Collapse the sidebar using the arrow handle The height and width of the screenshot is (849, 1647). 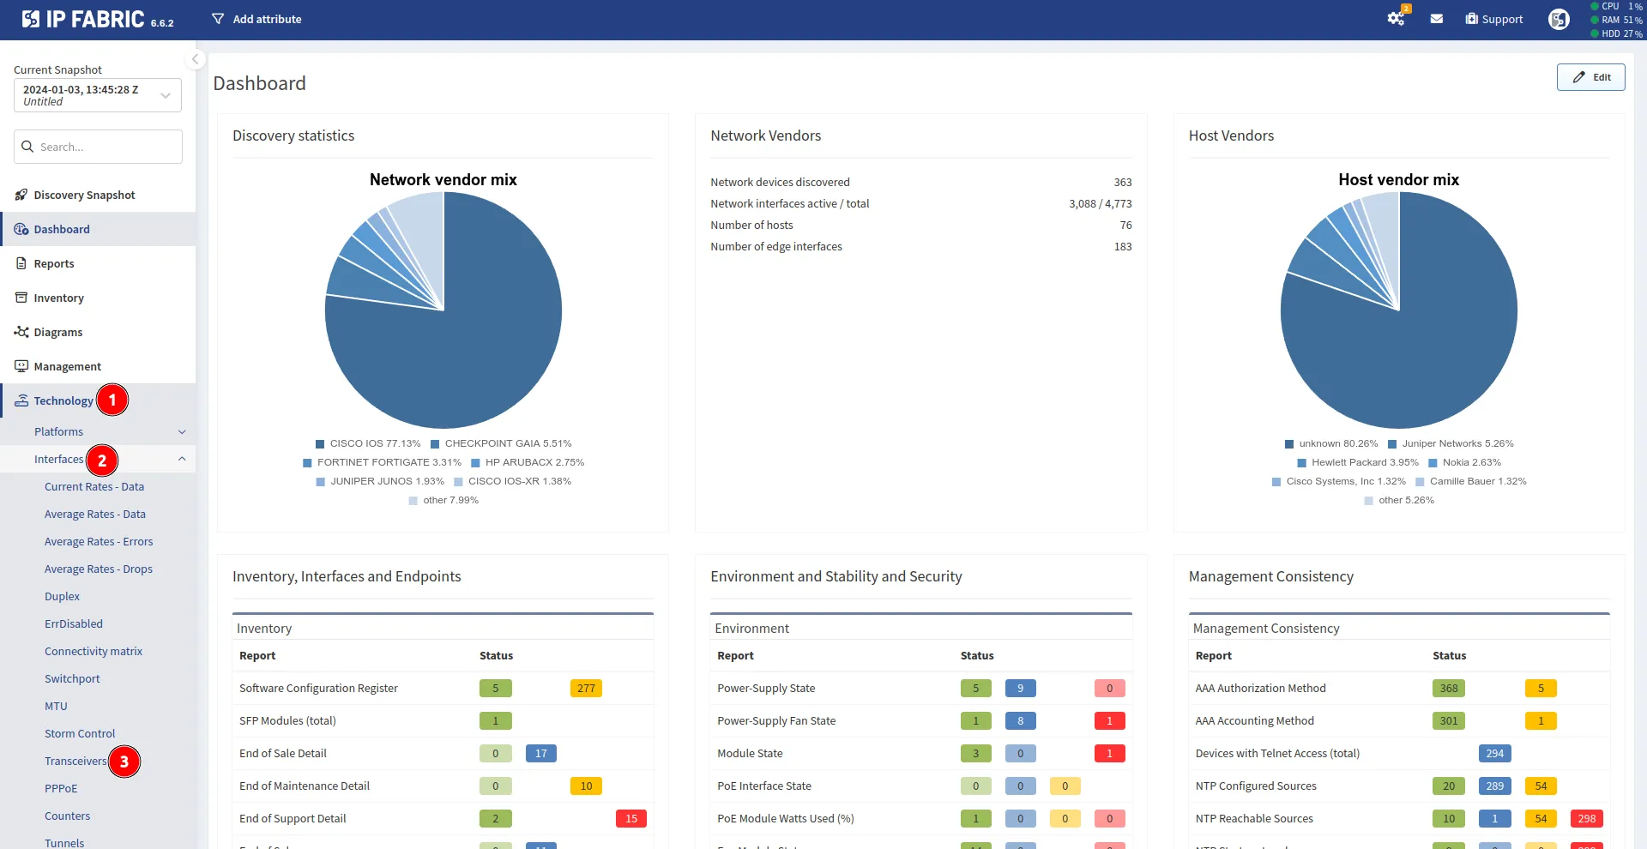tap(195, 59)
